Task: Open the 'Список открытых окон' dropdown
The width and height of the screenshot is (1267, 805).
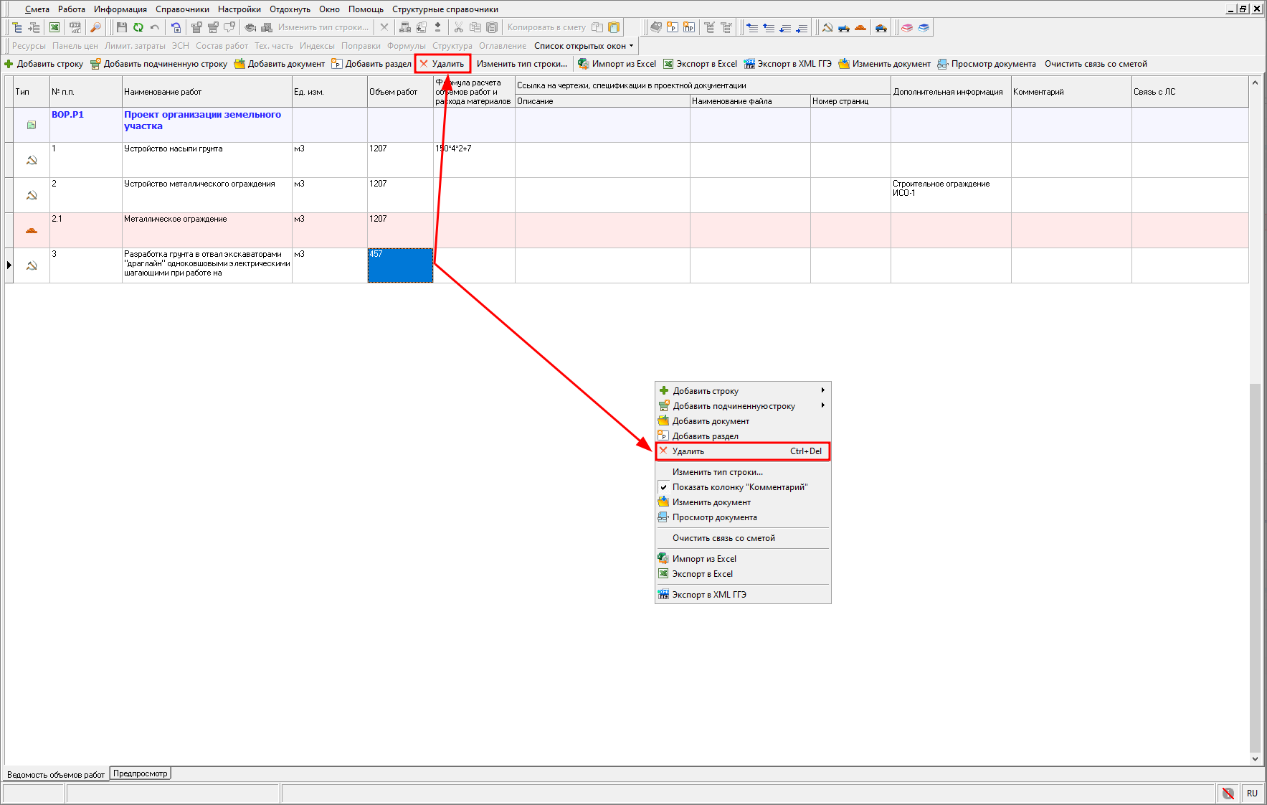Action: pyautogui.click(x=583, y=46)
